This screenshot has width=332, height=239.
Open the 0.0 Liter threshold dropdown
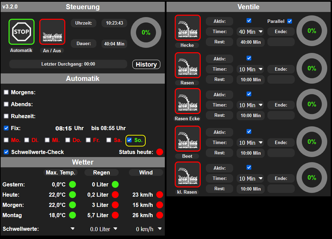point(104,229)
